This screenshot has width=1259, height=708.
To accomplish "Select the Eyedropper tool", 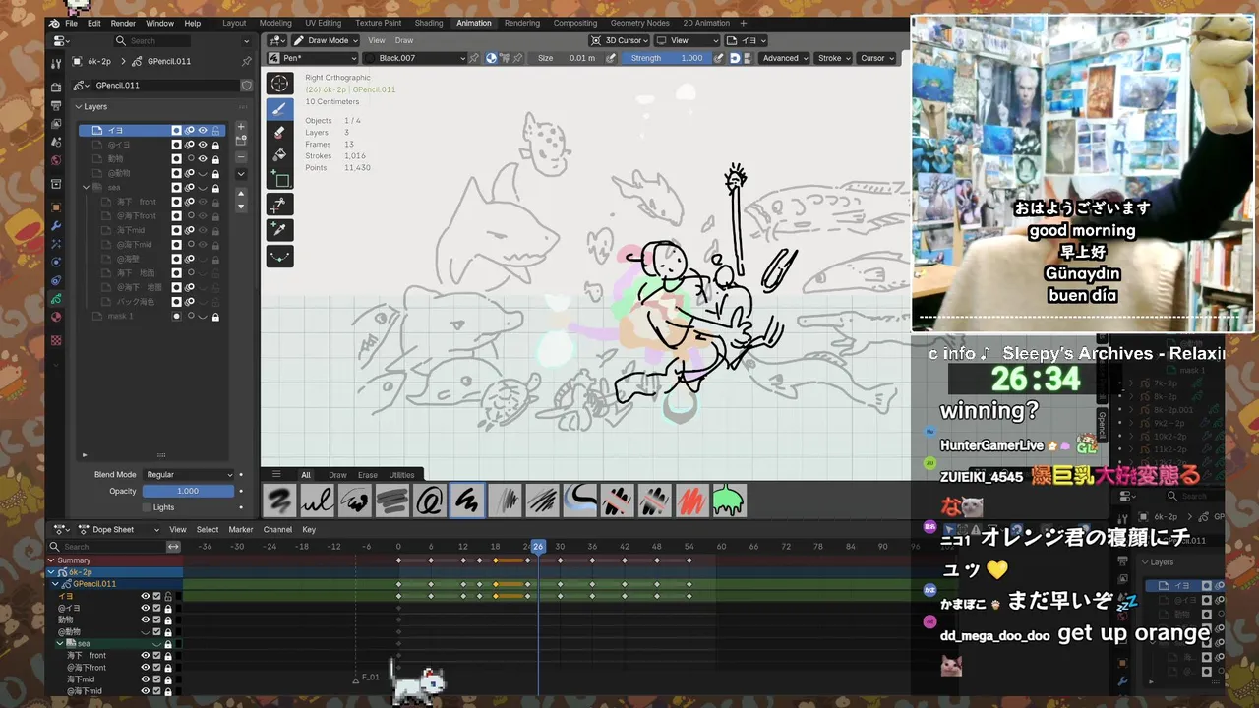I will [x=279, y=229].
